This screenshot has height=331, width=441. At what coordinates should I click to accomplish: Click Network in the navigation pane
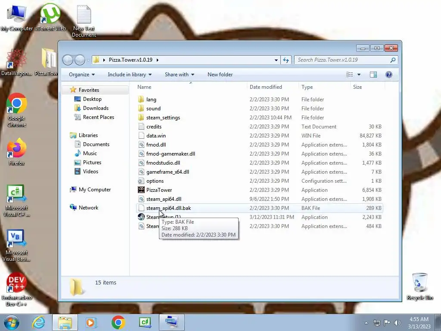[x=88, y=208]
